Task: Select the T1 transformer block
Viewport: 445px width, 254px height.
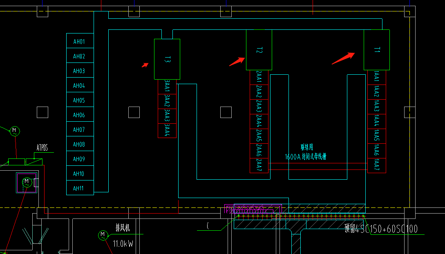Action: pyautogui.click(x=377, y=50)
